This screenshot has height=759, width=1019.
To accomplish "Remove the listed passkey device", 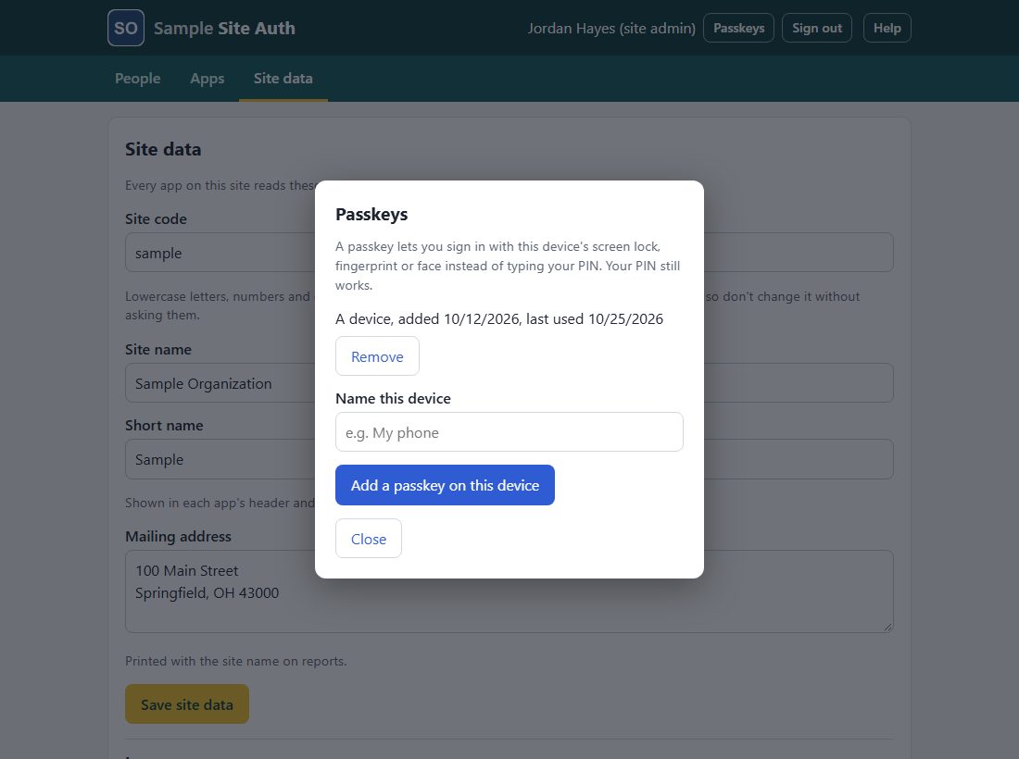I will [x=378, y=355].
